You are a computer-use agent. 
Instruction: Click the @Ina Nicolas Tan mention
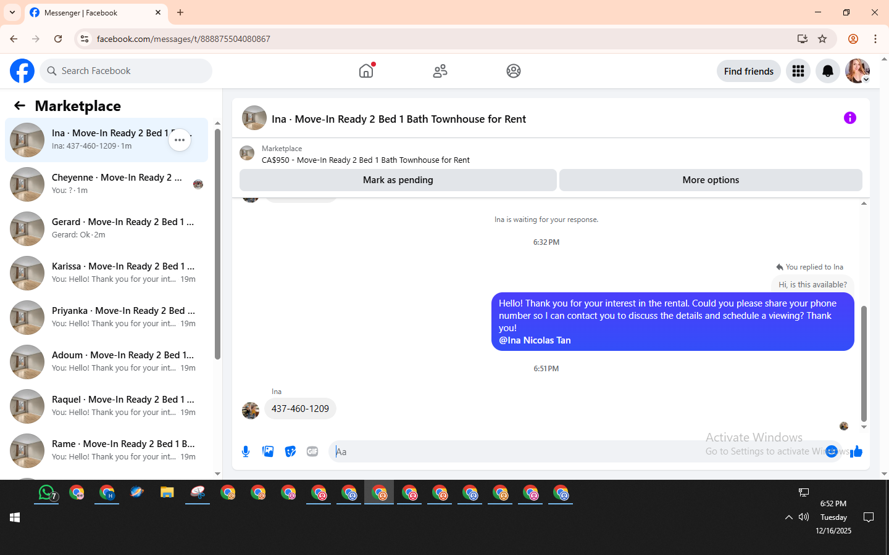coord(535,340)
